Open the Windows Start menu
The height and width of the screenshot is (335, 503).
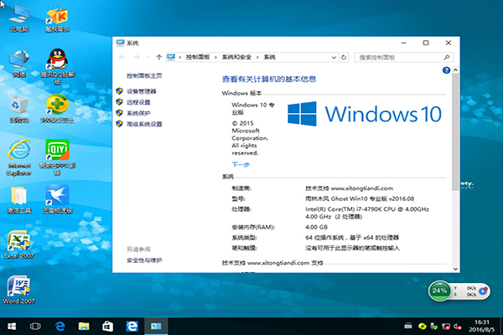point(12,327)
